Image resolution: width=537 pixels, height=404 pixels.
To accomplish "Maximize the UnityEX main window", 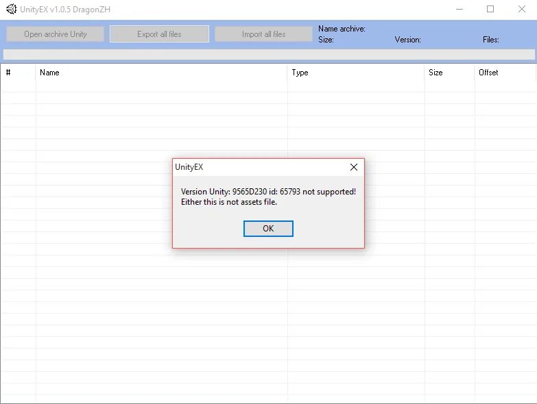I will tap(490, 9).
